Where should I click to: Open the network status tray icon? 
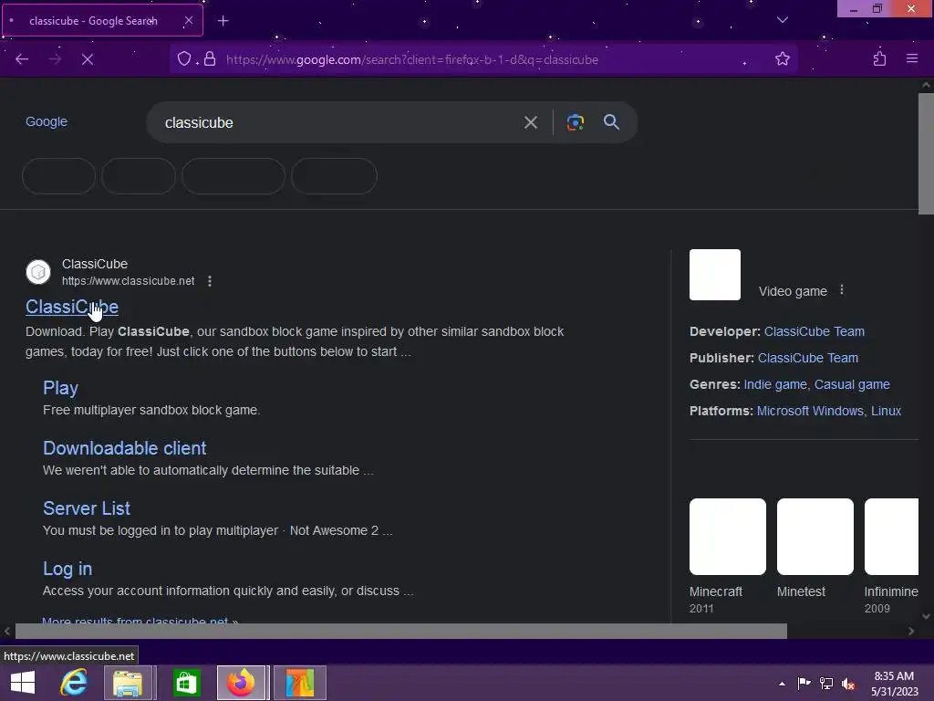[825, 683]
